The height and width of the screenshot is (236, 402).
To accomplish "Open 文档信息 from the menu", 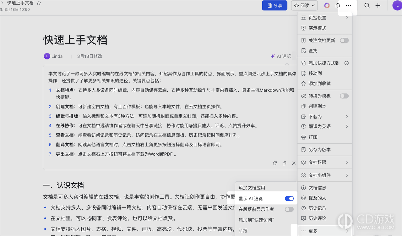I will 324,188.
